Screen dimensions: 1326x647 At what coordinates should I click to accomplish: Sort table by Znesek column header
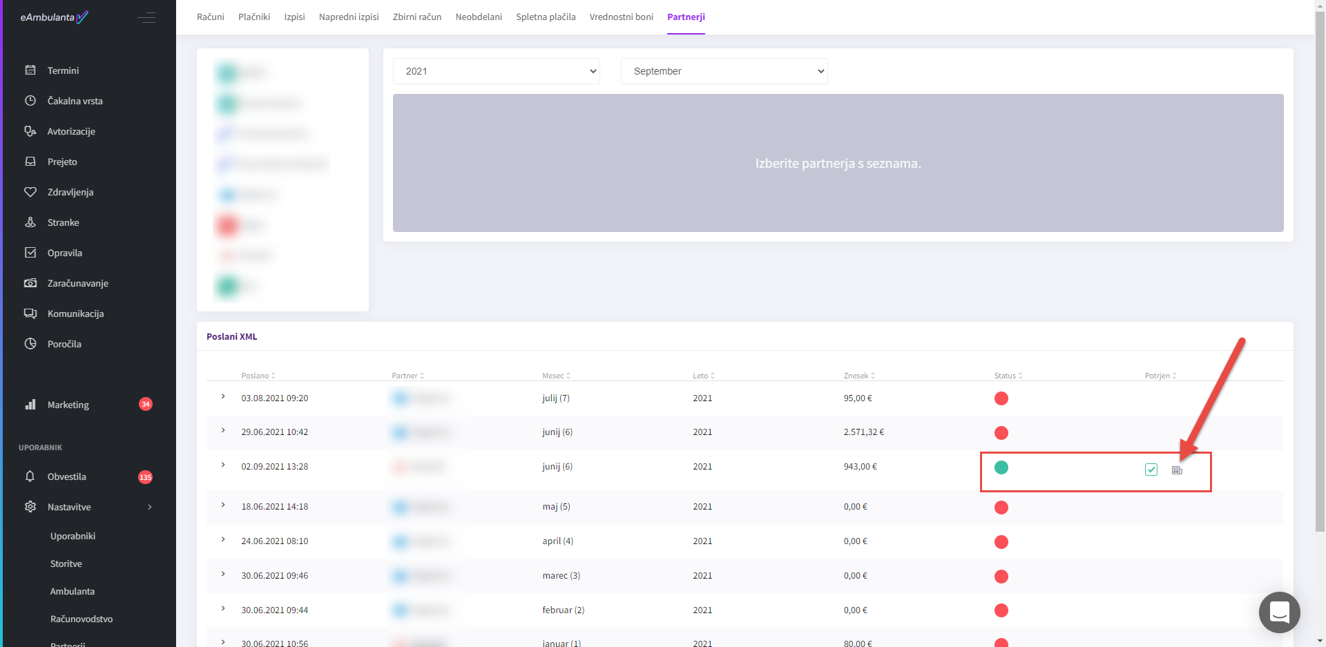point(858,376)
